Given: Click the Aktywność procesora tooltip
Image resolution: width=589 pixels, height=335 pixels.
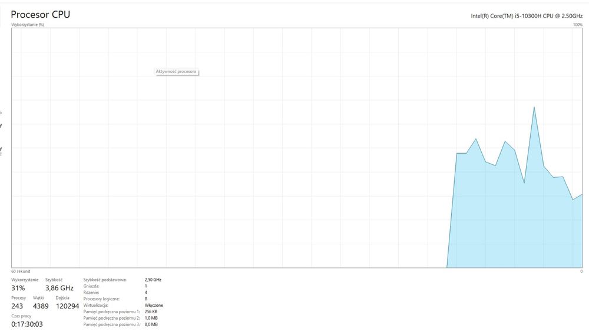Looking at the screenshot, I should click(177, 71).
